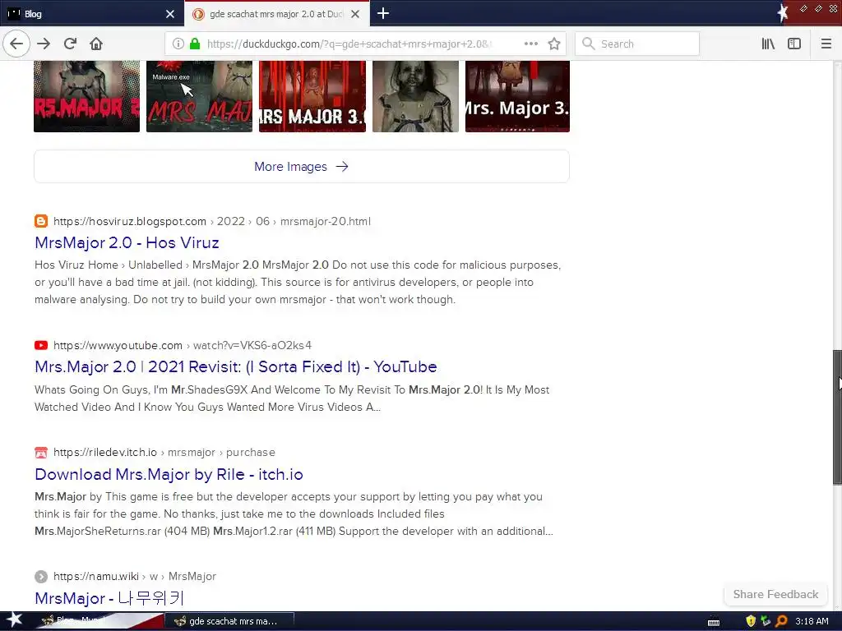This screenshot has width=842, height=631.
Task: Click the yellow shield tray icon
Action: (751, 621)
